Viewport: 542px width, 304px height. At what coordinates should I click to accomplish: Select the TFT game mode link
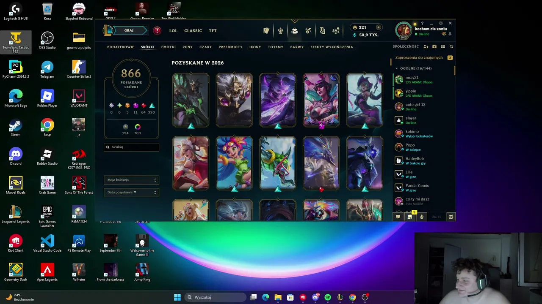coord(213,30)
